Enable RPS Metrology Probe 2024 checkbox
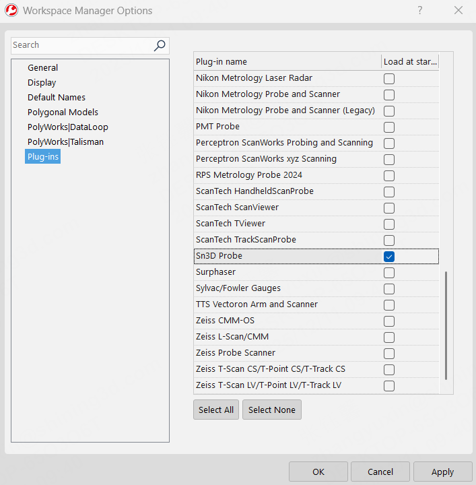476x485 pixels. pyautogui.click(x=389, y=175)
